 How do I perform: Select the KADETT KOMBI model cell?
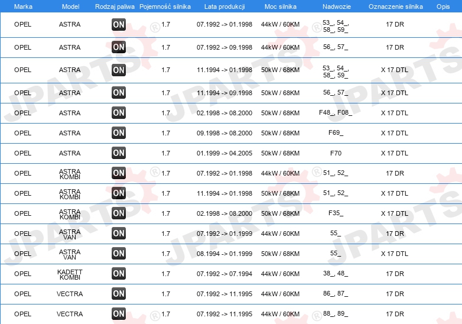pyautogui.click(x=70, y=274)
